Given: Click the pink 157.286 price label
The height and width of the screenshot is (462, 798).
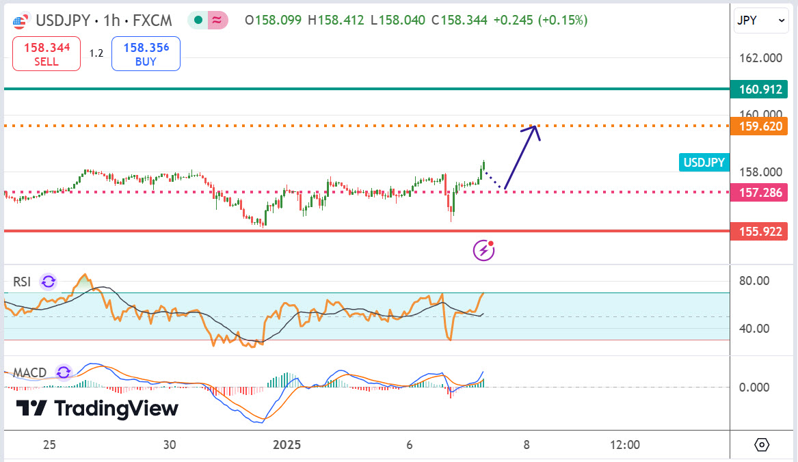Looking at the screenshot, I should point(758,192).
